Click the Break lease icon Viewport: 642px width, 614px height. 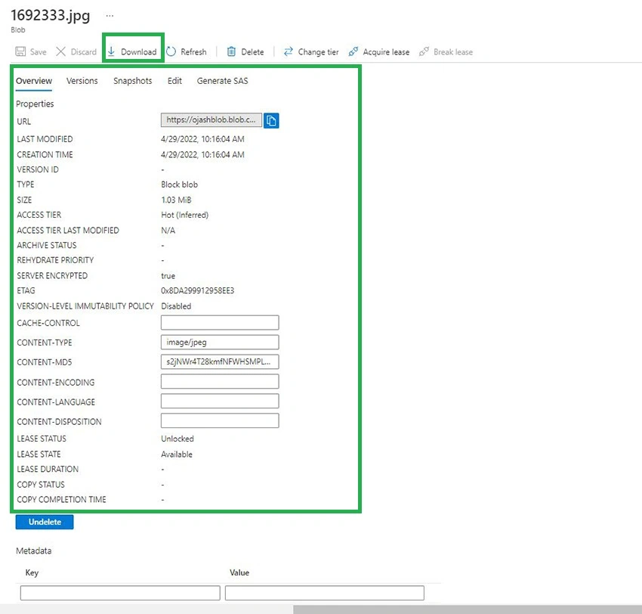click(424, 51)
